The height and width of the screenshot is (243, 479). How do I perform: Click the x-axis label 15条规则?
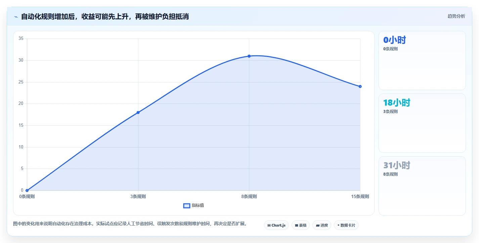(x=360, y=197)
